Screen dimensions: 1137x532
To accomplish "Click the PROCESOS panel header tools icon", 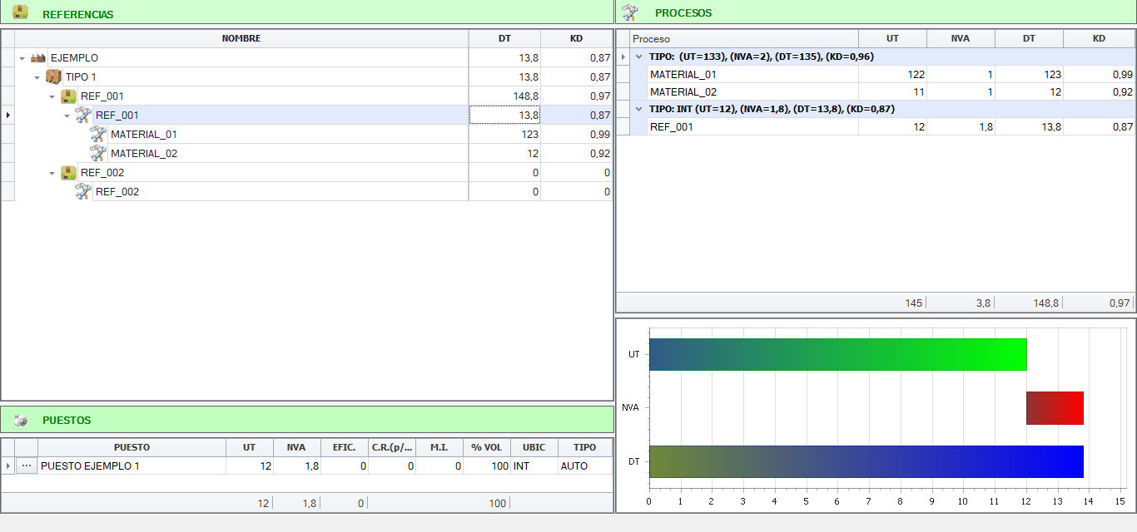I will tap(630, 12).
